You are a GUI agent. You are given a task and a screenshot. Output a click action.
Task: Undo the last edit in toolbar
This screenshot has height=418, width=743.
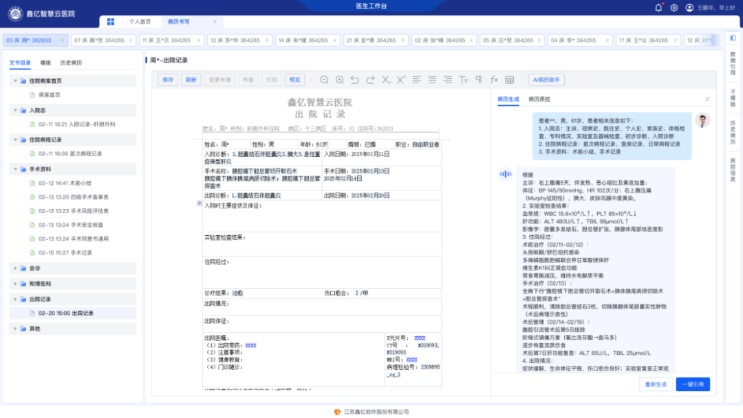point(355,80)
